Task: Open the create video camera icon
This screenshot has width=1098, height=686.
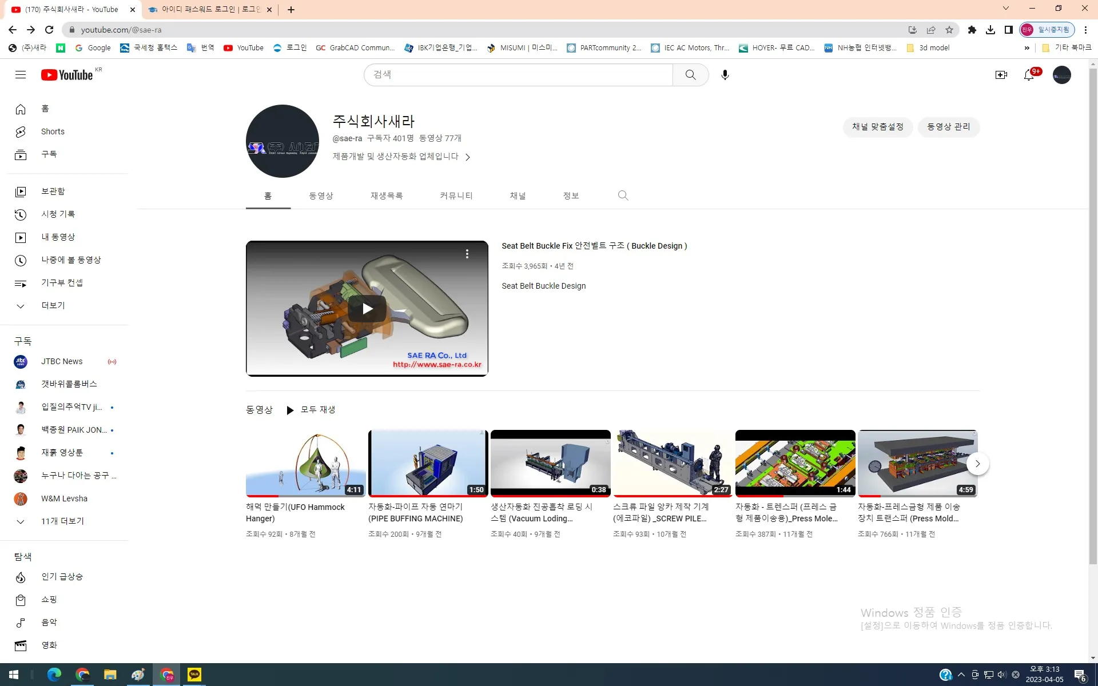Action: pos(1001,75)
